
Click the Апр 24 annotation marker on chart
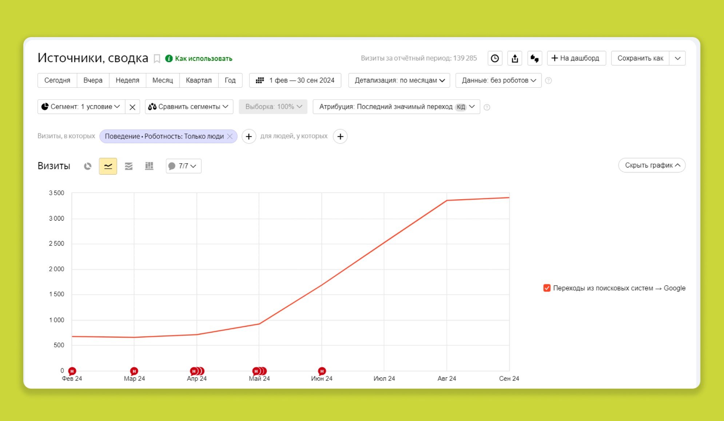point(195,371)
